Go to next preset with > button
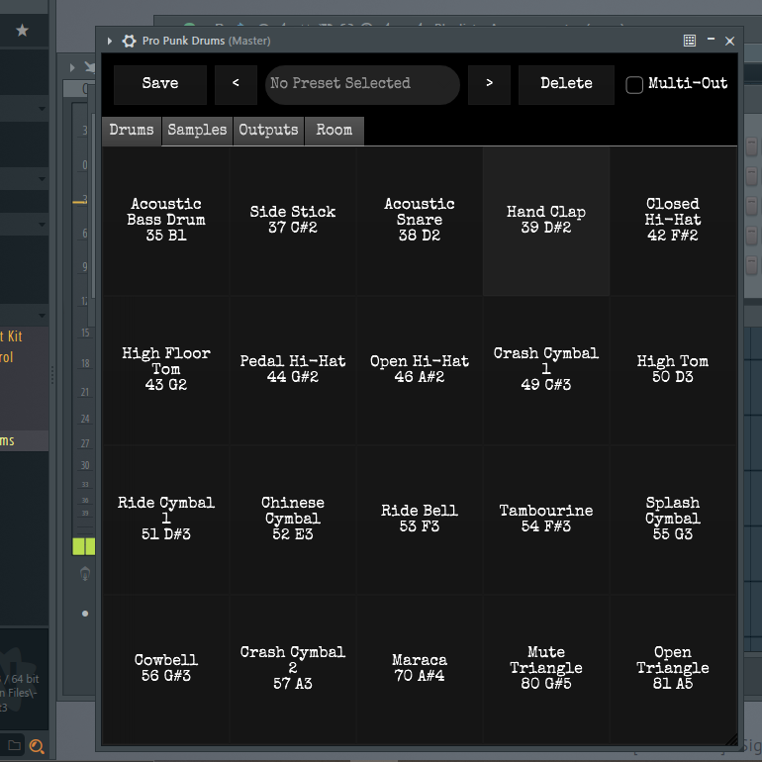This screenshot has width=762, height=762. click(x=489, y=84)
